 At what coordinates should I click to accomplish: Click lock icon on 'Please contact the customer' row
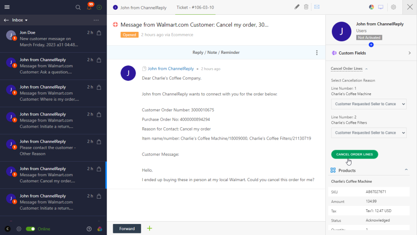click(x=99, y=142)
